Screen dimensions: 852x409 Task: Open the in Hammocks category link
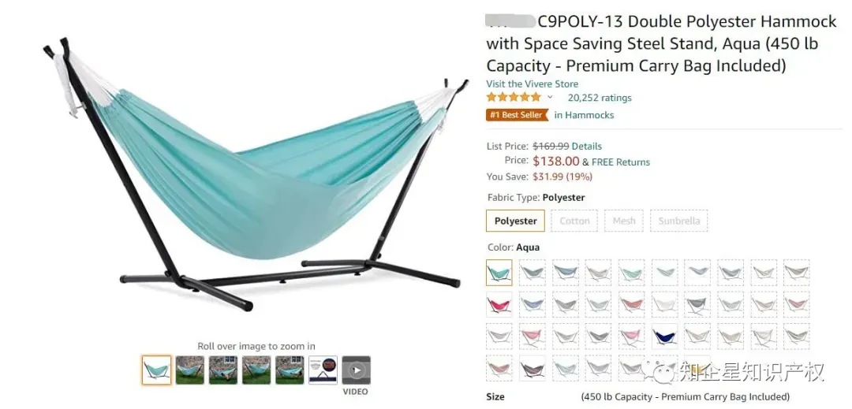584,115
